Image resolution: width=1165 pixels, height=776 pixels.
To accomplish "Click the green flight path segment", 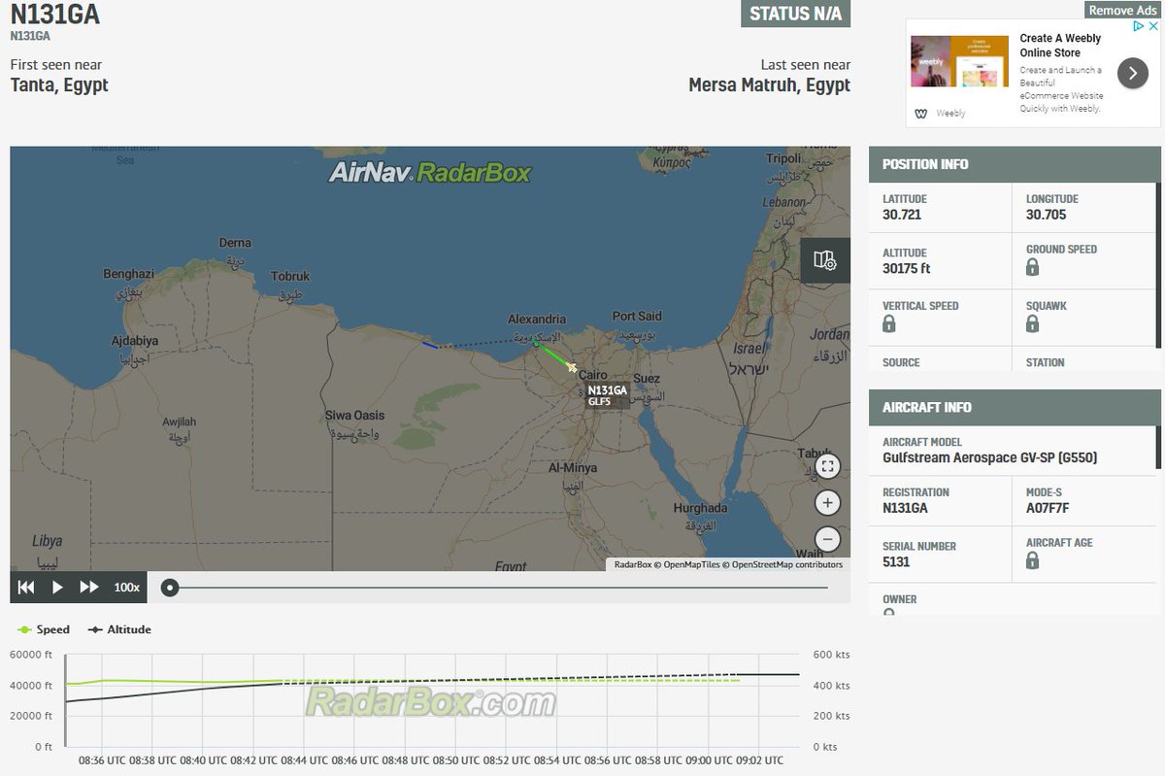I will 553,355.
